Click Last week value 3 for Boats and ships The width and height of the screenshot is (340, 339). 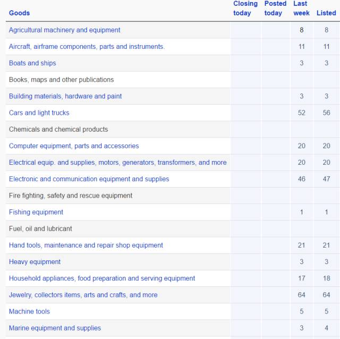[301, 63]
